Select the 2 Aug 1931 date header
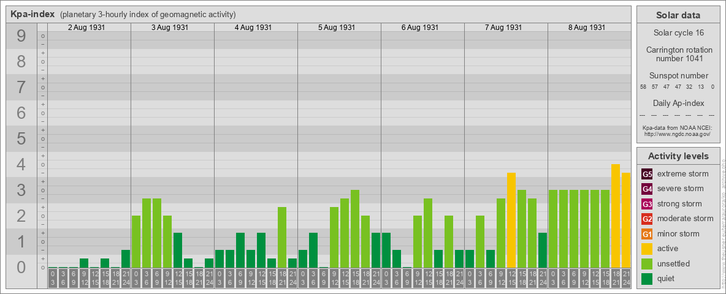 [86, 28]
